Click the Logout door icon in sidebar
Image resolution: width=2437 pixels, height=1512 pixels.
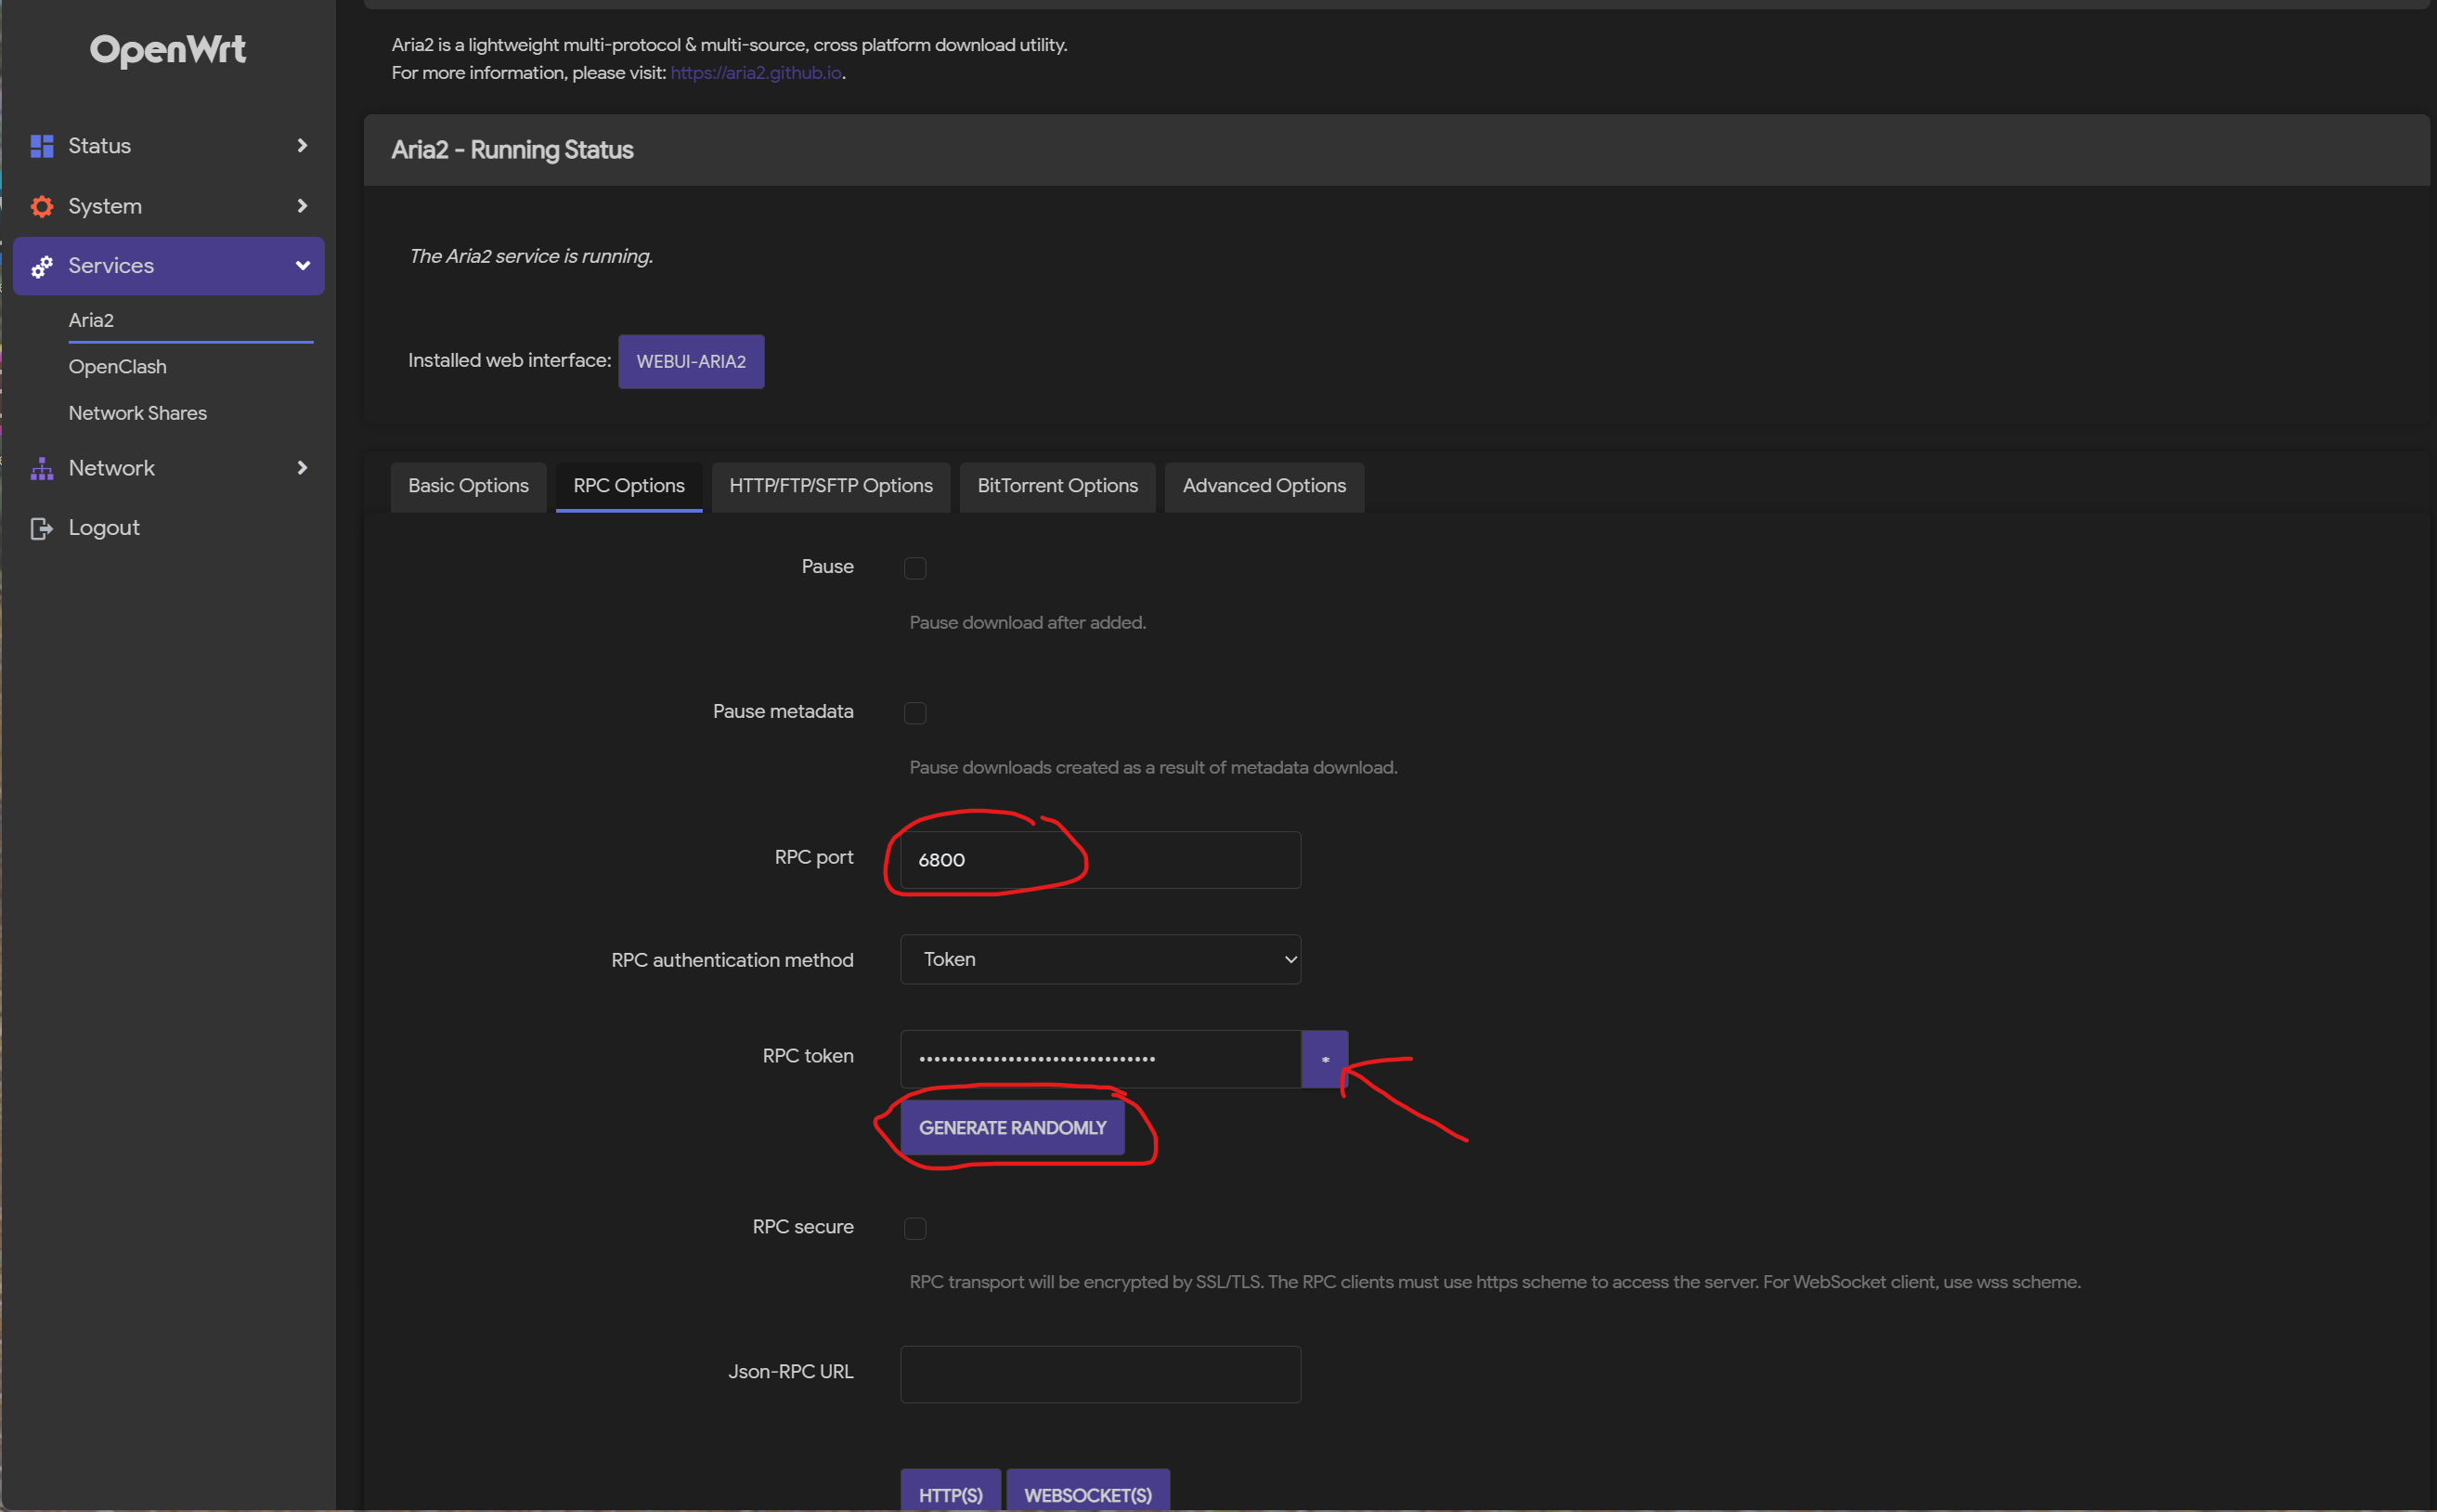tap(42, 528)
